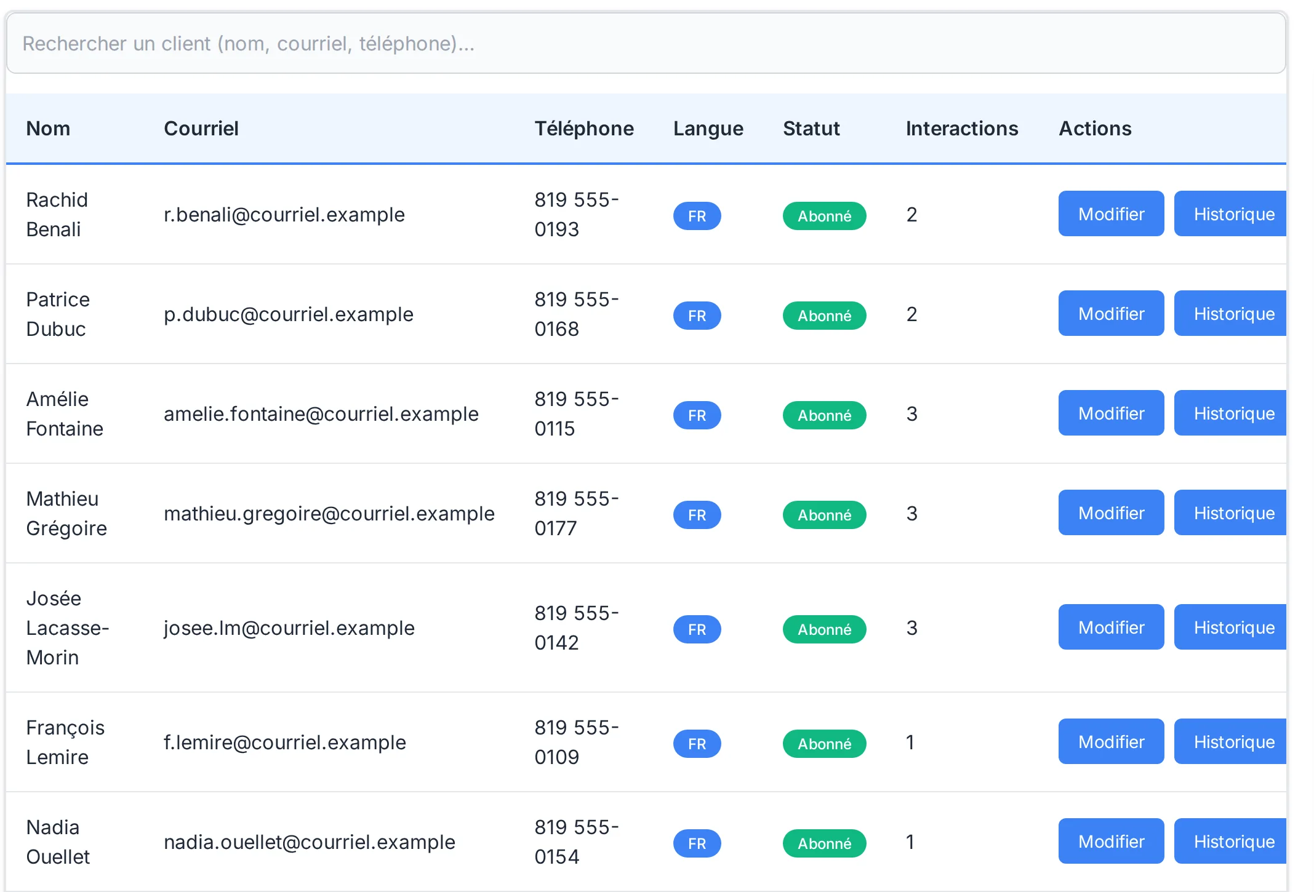The height and width of the screenshot is (892, 1314).
Task: View François Lemire's Historique
Action: 1230,742
